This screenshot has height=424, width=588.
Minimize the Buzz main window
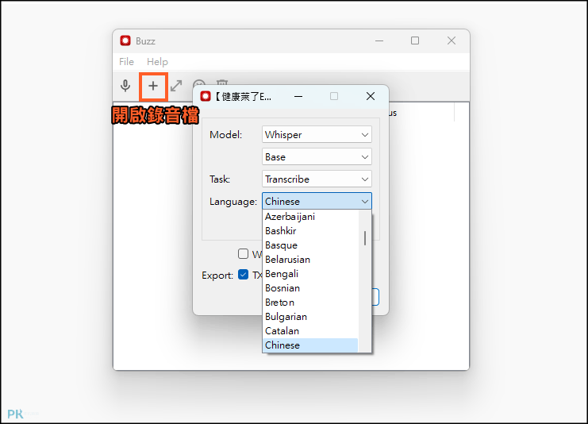pos(379,40)
